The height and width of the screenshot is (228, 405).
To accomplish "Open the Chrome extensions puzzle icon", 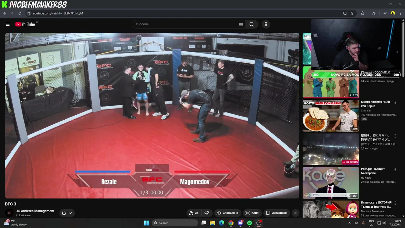I will pyautogui.click(x=363, y=13).
